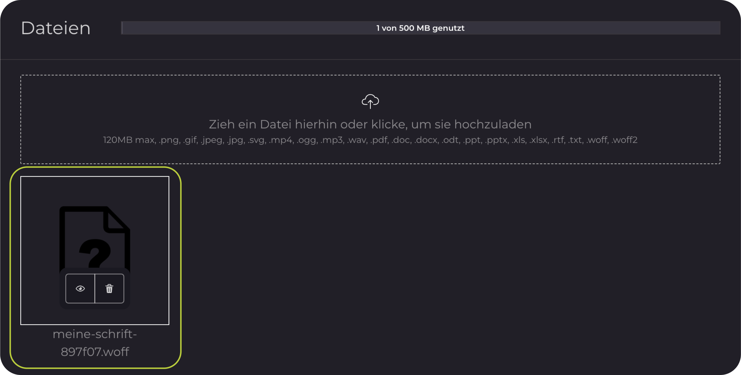The width and height of the screenshot is (741, 375).
Task: Click the '1 von 500 MB genutzt' label
Action: 420,28
